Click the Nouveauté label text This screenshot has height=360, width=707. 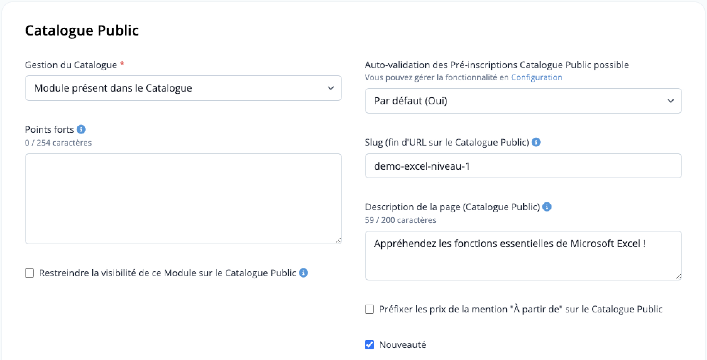pyautogui.click(x=402, y=345)
